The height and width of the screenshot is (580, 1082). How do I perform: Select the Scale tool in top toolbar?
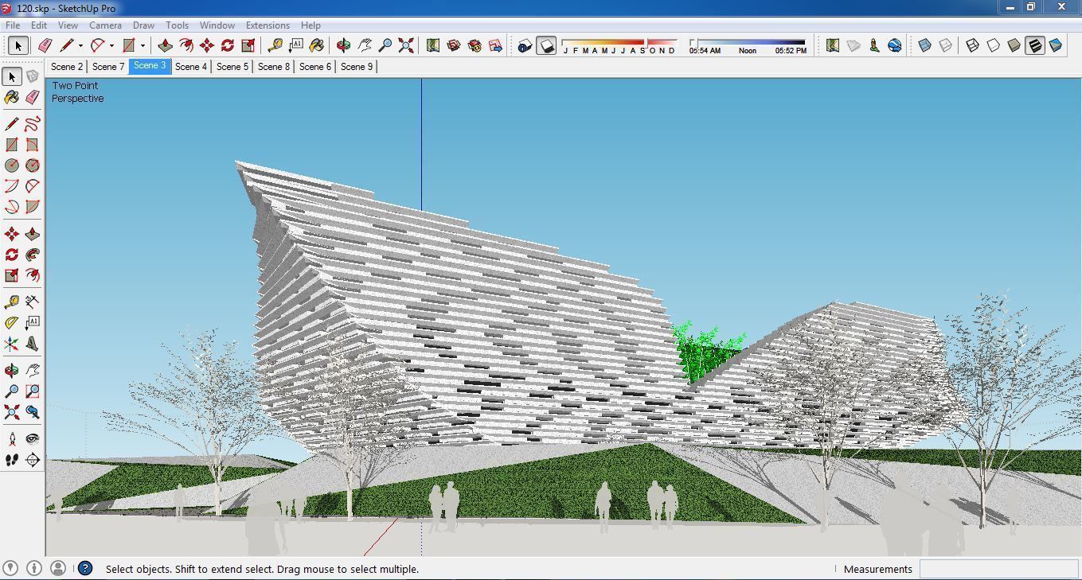click(x=248, y=45)
